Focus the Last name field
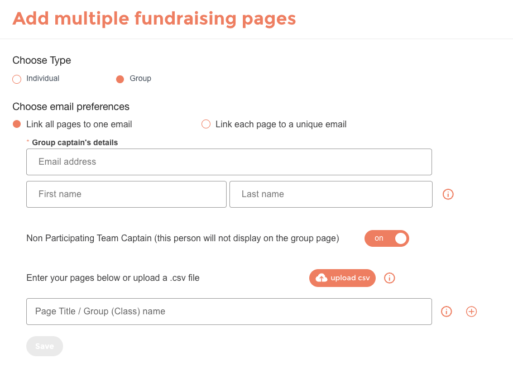The image size is (513, 378). click(331, 194)
